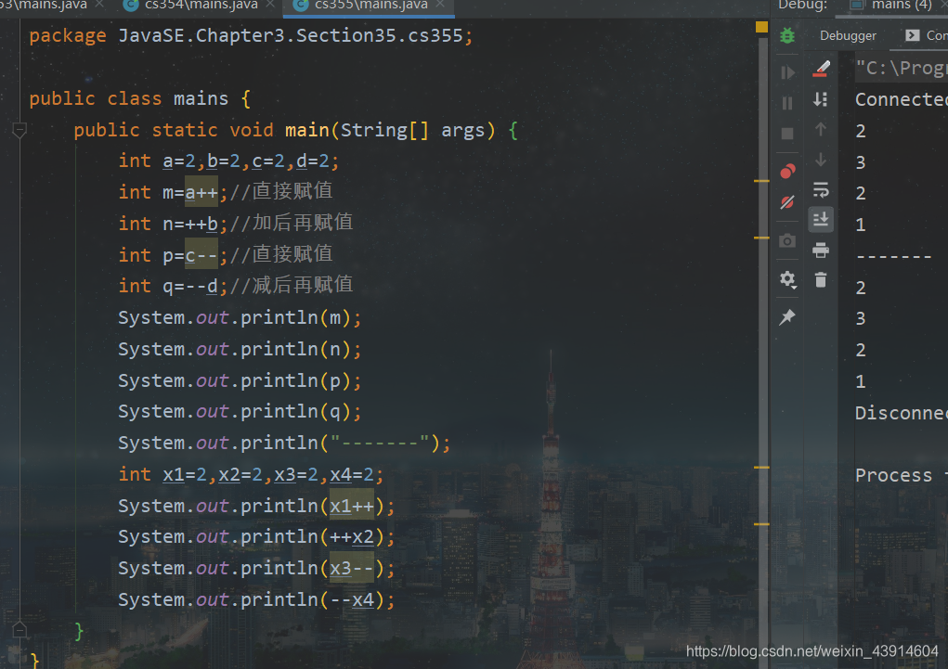Click warning stripe mark near x1=2 declaration
This screenshot has height=669, width=948.
tap(761, 467)
